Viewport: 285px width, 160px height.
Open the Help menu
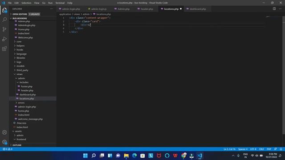(x=70, y=3)
